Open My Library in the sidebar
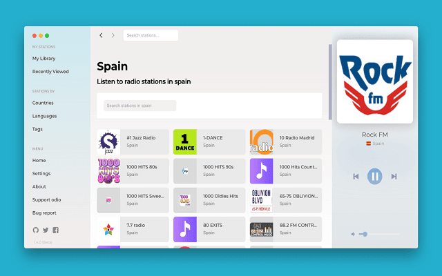This screenshot has width=442, height=276. pyautogui.click(x=44, y=59)
